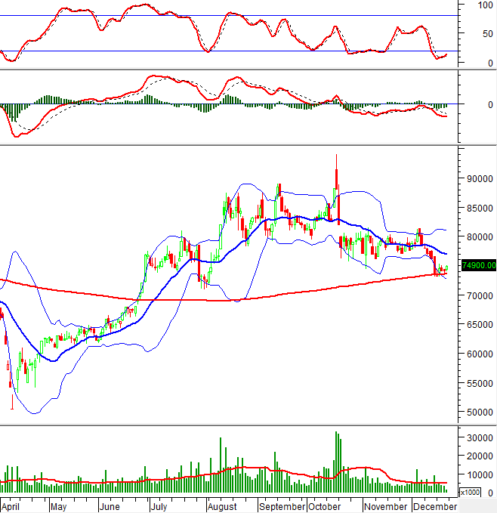The width and height of the screenshot is (497, 513).
Task: Click the November month label
Action: 385,506
